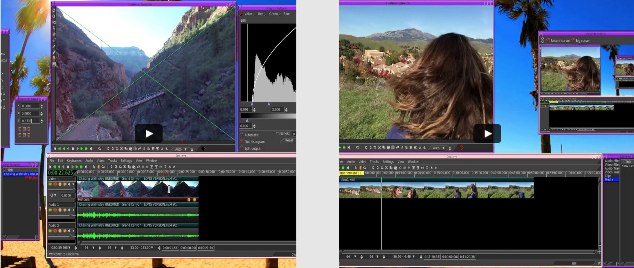Click the magnifier icon on Histogram effect bar

pos(189,200)
